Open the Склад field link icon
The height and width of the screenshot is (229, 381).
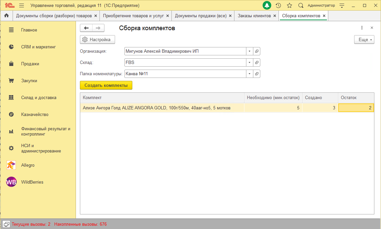tap(257, 62)
